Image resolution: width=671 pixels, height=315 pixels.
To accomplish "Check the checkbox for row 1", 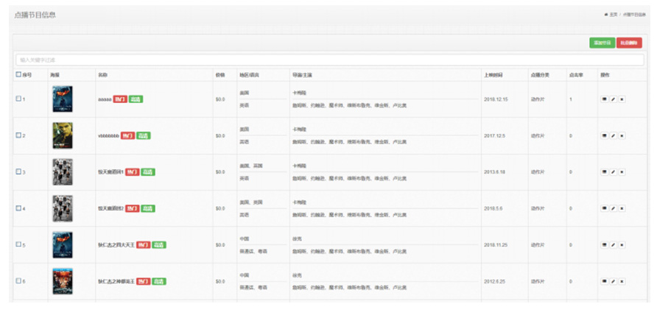I will pos(18,99).
